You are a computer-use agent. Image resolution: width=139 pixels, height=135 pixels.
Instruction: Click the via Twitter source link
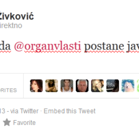click(x=24, y=111)
